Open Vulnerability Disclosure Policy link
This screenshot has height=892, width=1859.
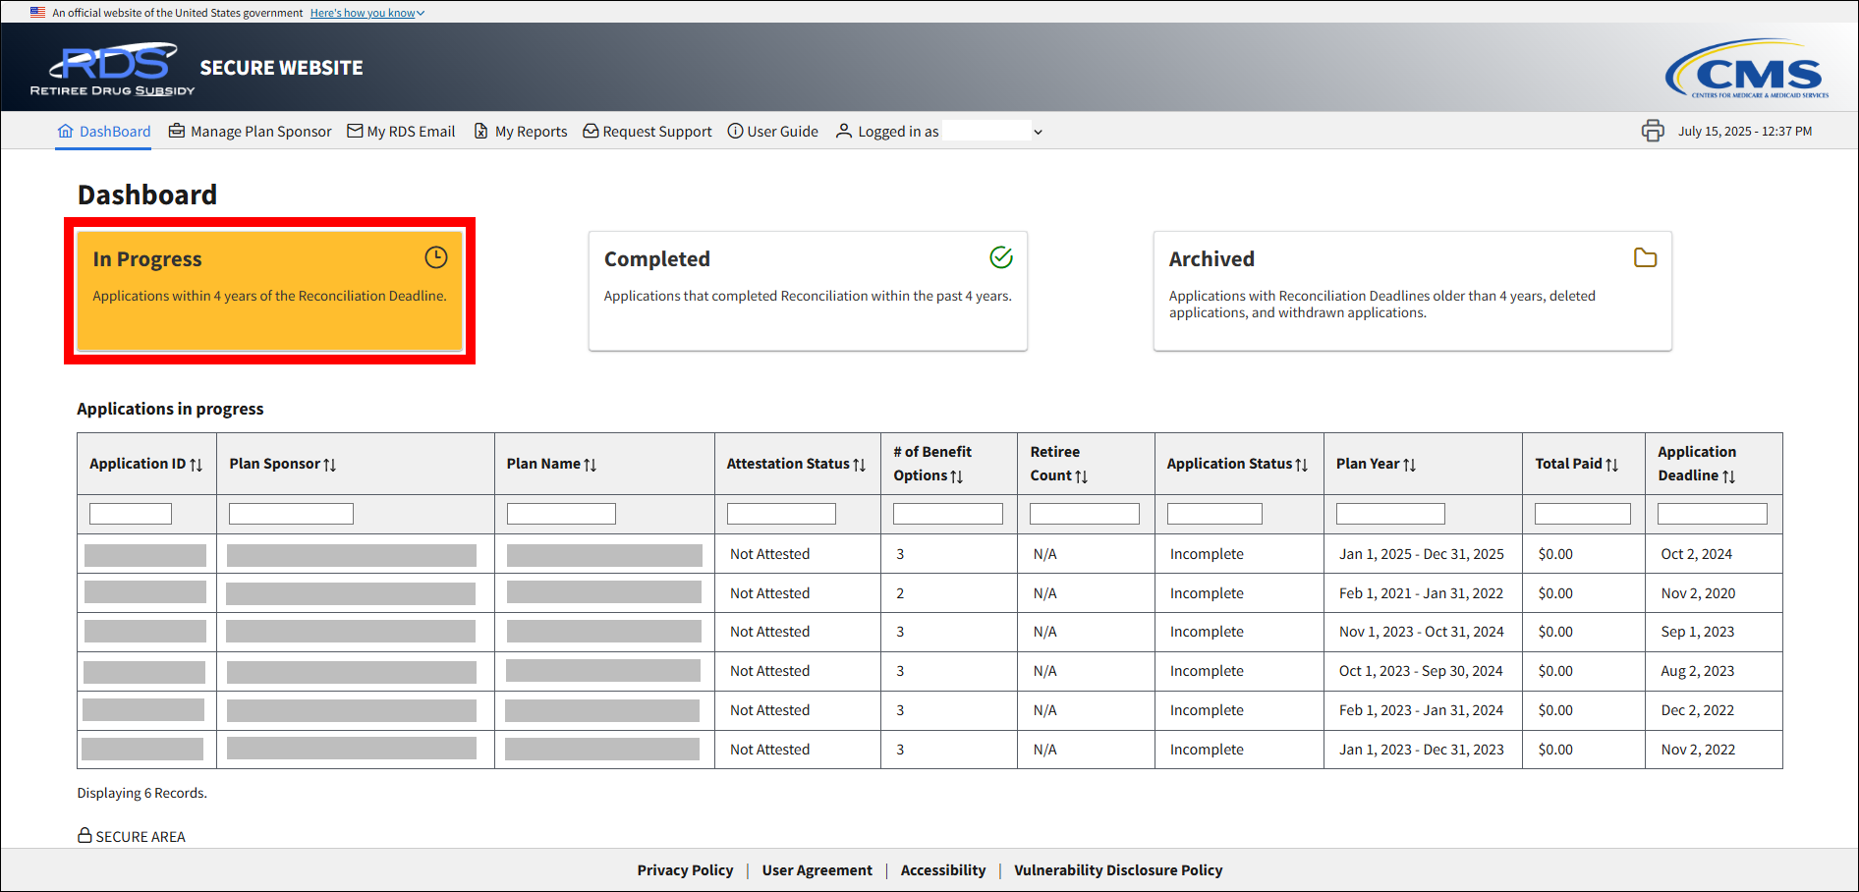1118,870
